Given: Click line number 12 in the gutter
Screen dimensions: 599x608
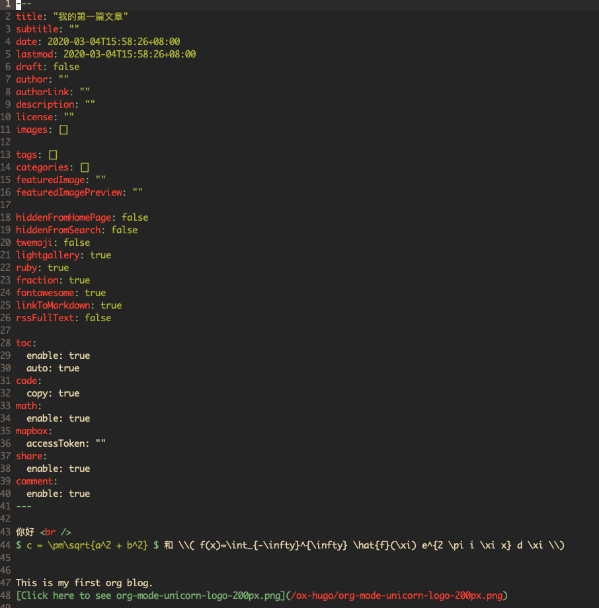Looking at the screenshot, I should [5, 142].
